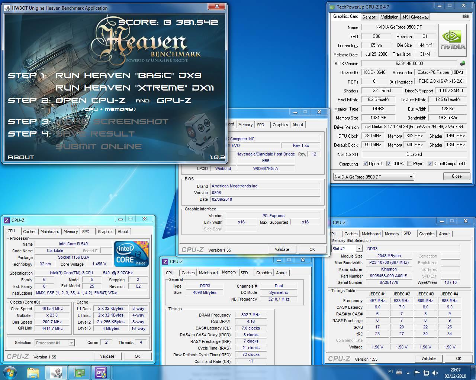Open Caches tab in the CPU tab CPU-Z window

[30, 232]
